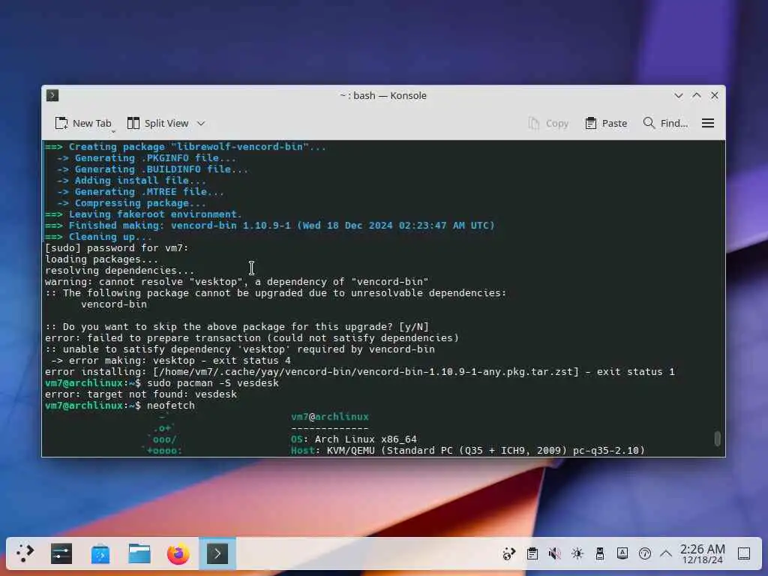This screenshot has height=576, width=768.
Task: Click the 'error: target not found: vesdesk' line
Action: pyautogui.click(x=140, y=394)
